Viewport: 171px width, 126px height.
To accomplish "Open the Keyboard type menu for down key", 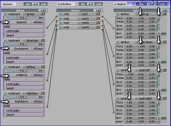I will pyautogui.click(x=16, y=41).
